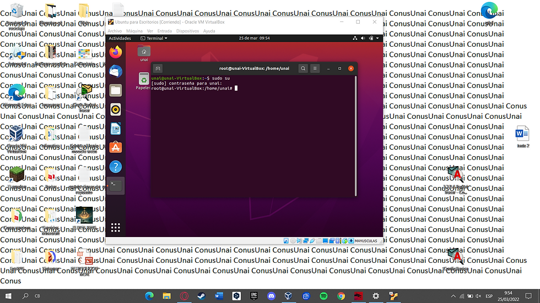540x303 pixels.
Task: Open the Entrada menu in VirtualBox
Action: click(164, 31)
